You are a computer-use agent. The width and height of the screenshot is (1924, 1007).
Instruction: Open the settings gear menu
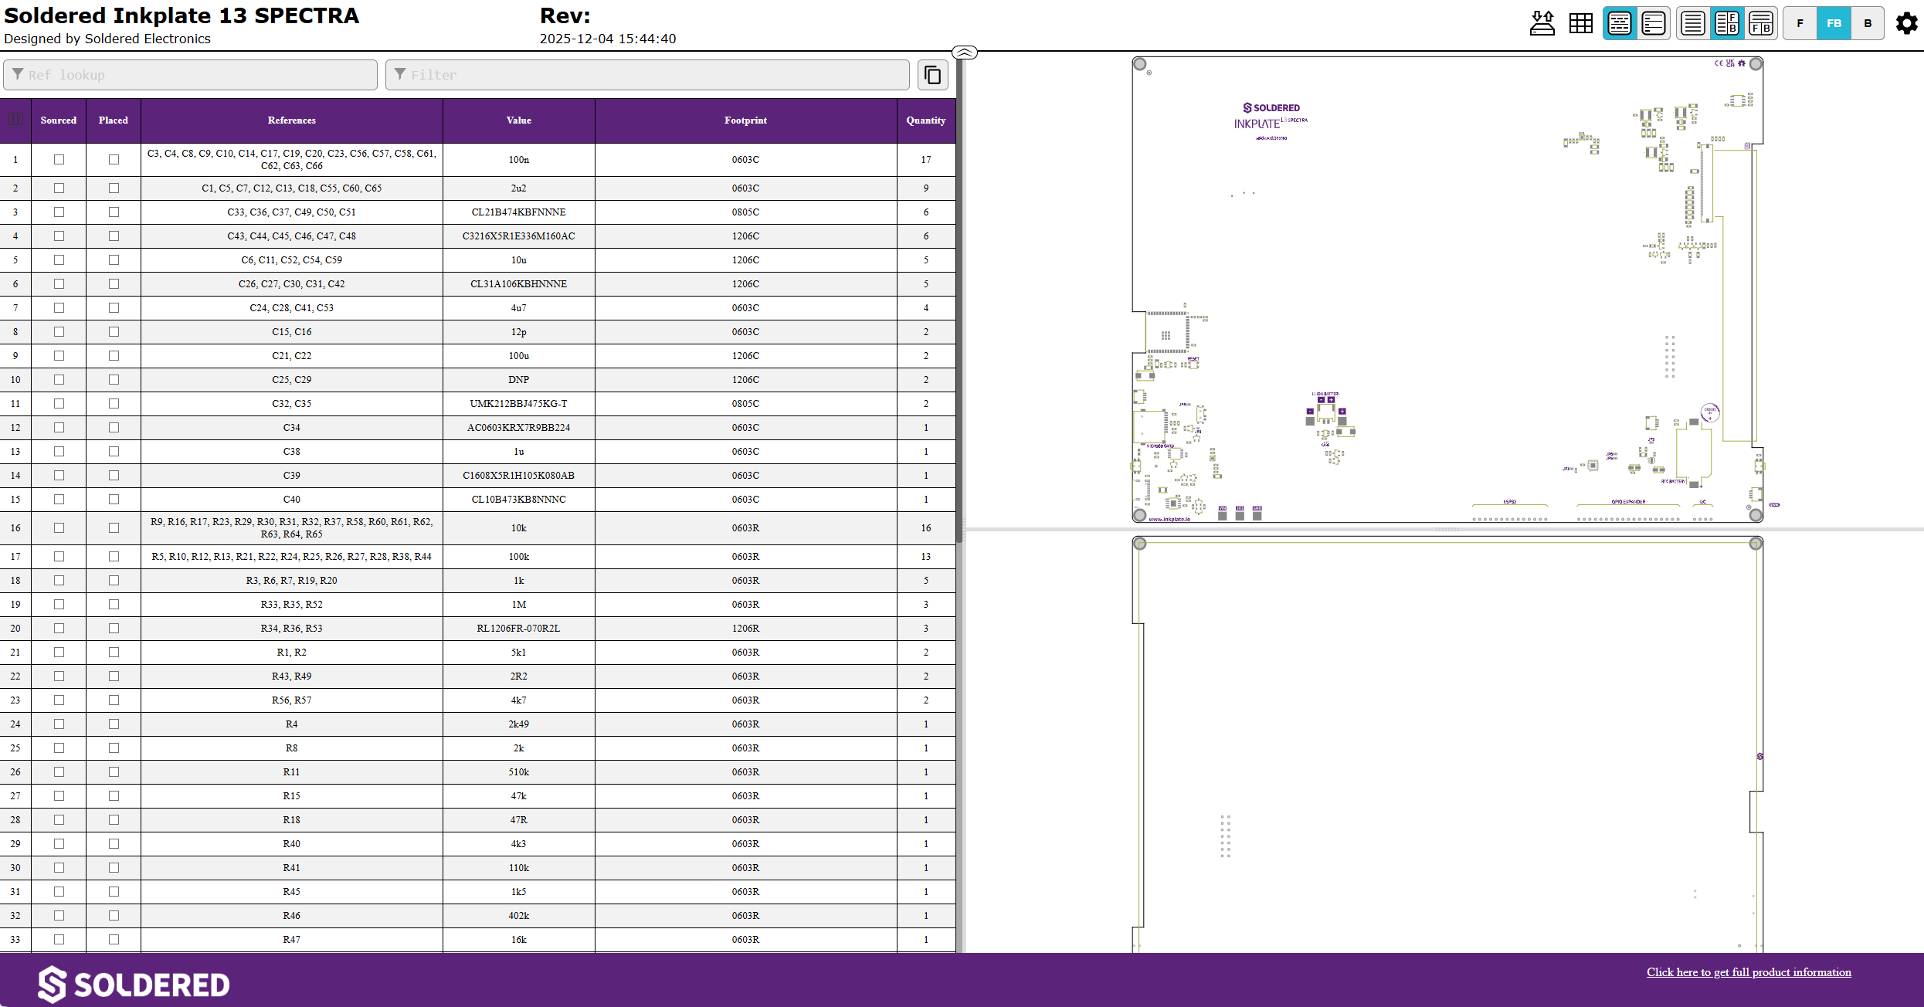click(x=1906, y=23)
